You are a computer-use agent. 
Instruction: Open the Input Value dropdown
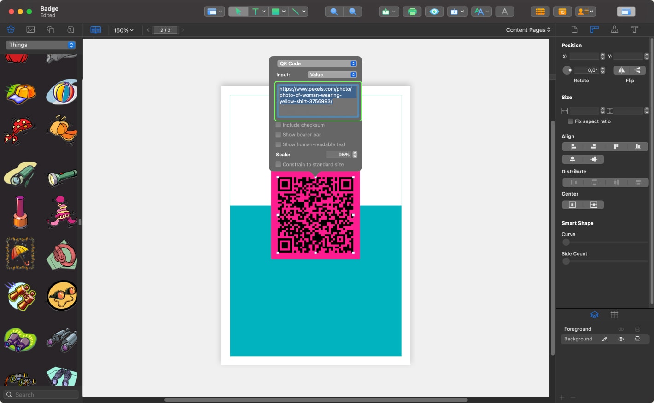click(x=332, y=75)
